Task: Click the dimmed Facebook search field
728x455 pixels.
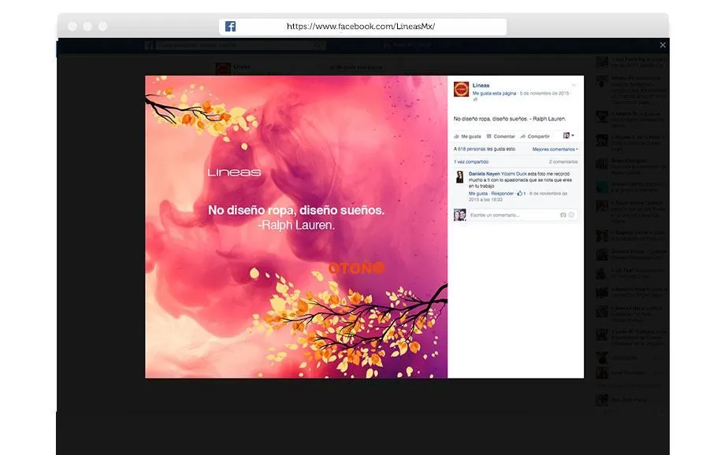Action: pos(240,45)
